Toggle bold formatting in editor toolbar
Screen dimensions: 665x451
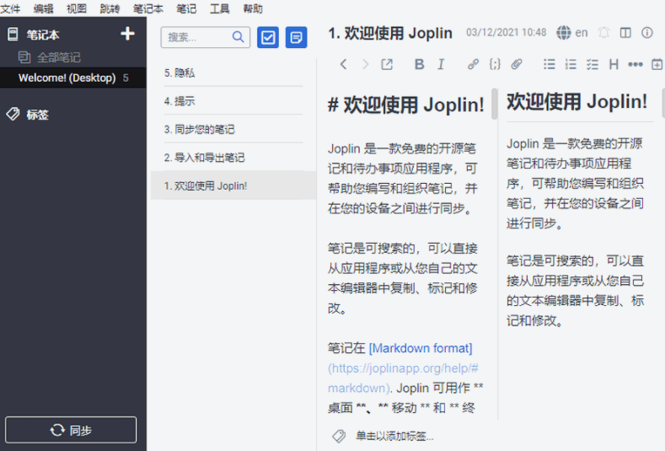click(419, 64)
